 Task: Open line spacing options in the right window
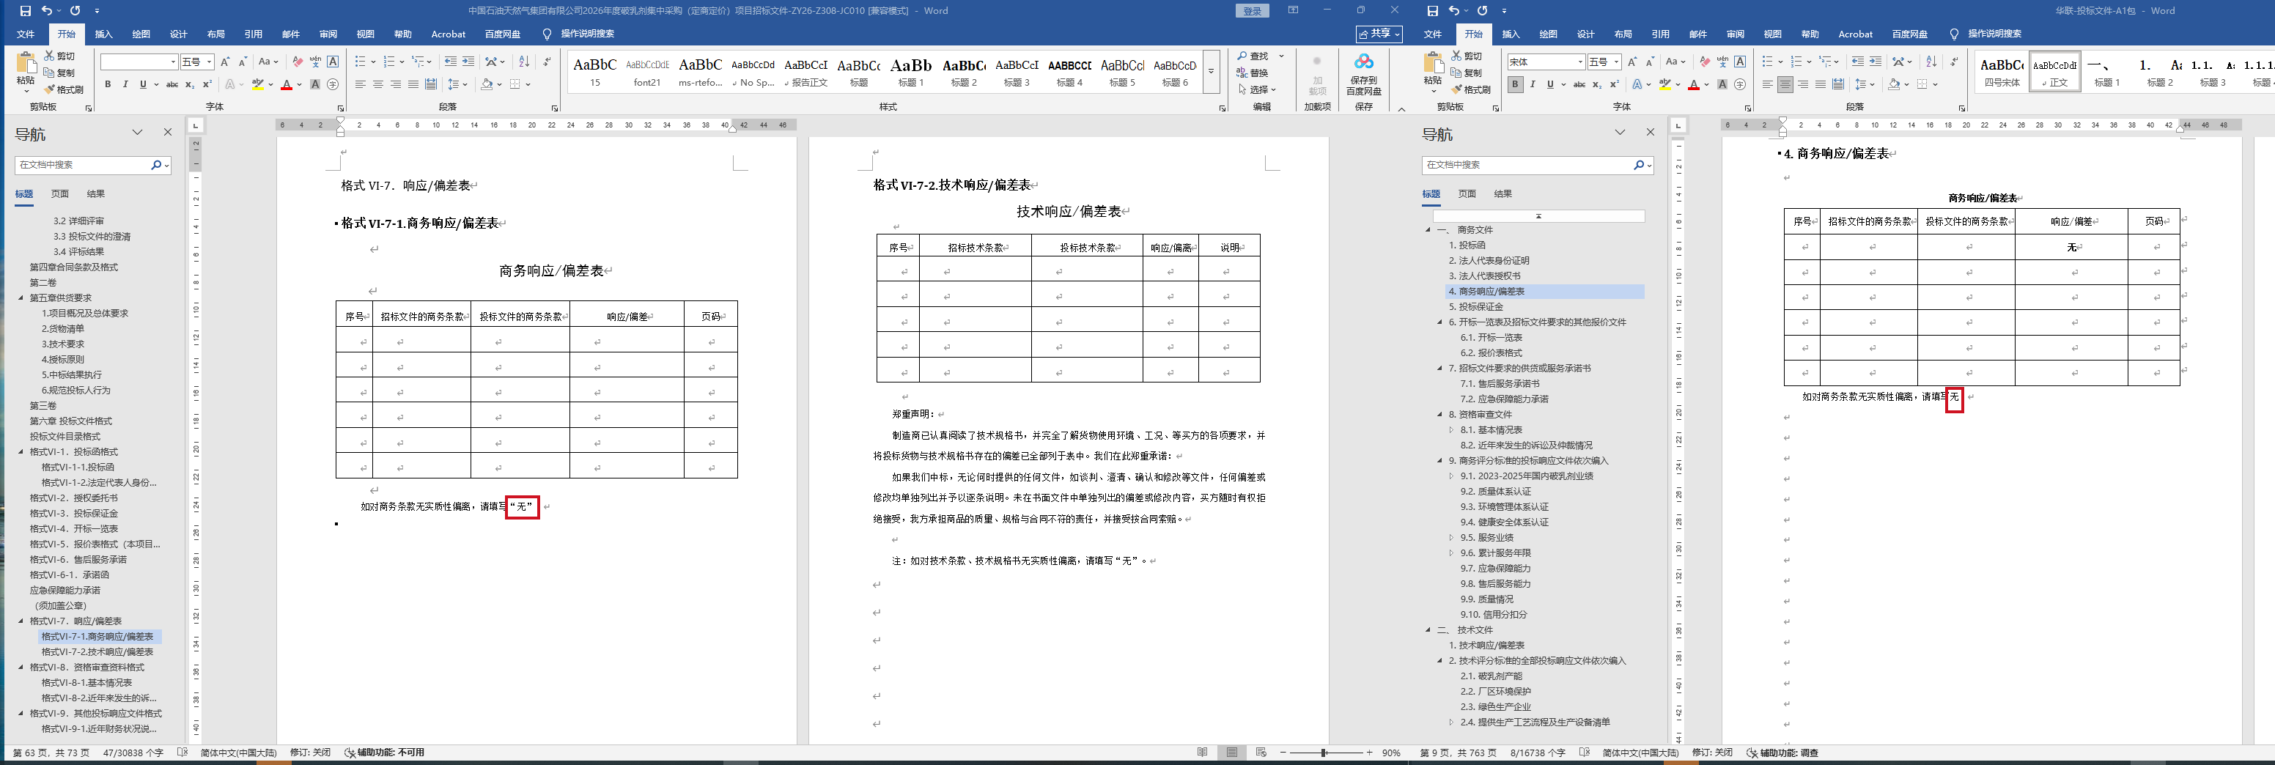pyautogui.click(x=1865, y=85)
